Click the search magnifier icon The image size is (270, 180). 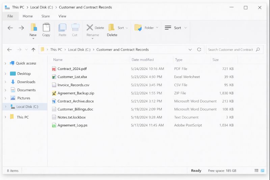pyautogui.click(x=258, y=50)
